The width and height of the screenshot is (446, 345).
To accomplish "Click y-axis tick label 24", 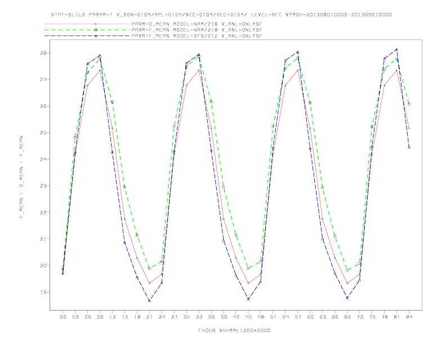I will coord(43,159).
